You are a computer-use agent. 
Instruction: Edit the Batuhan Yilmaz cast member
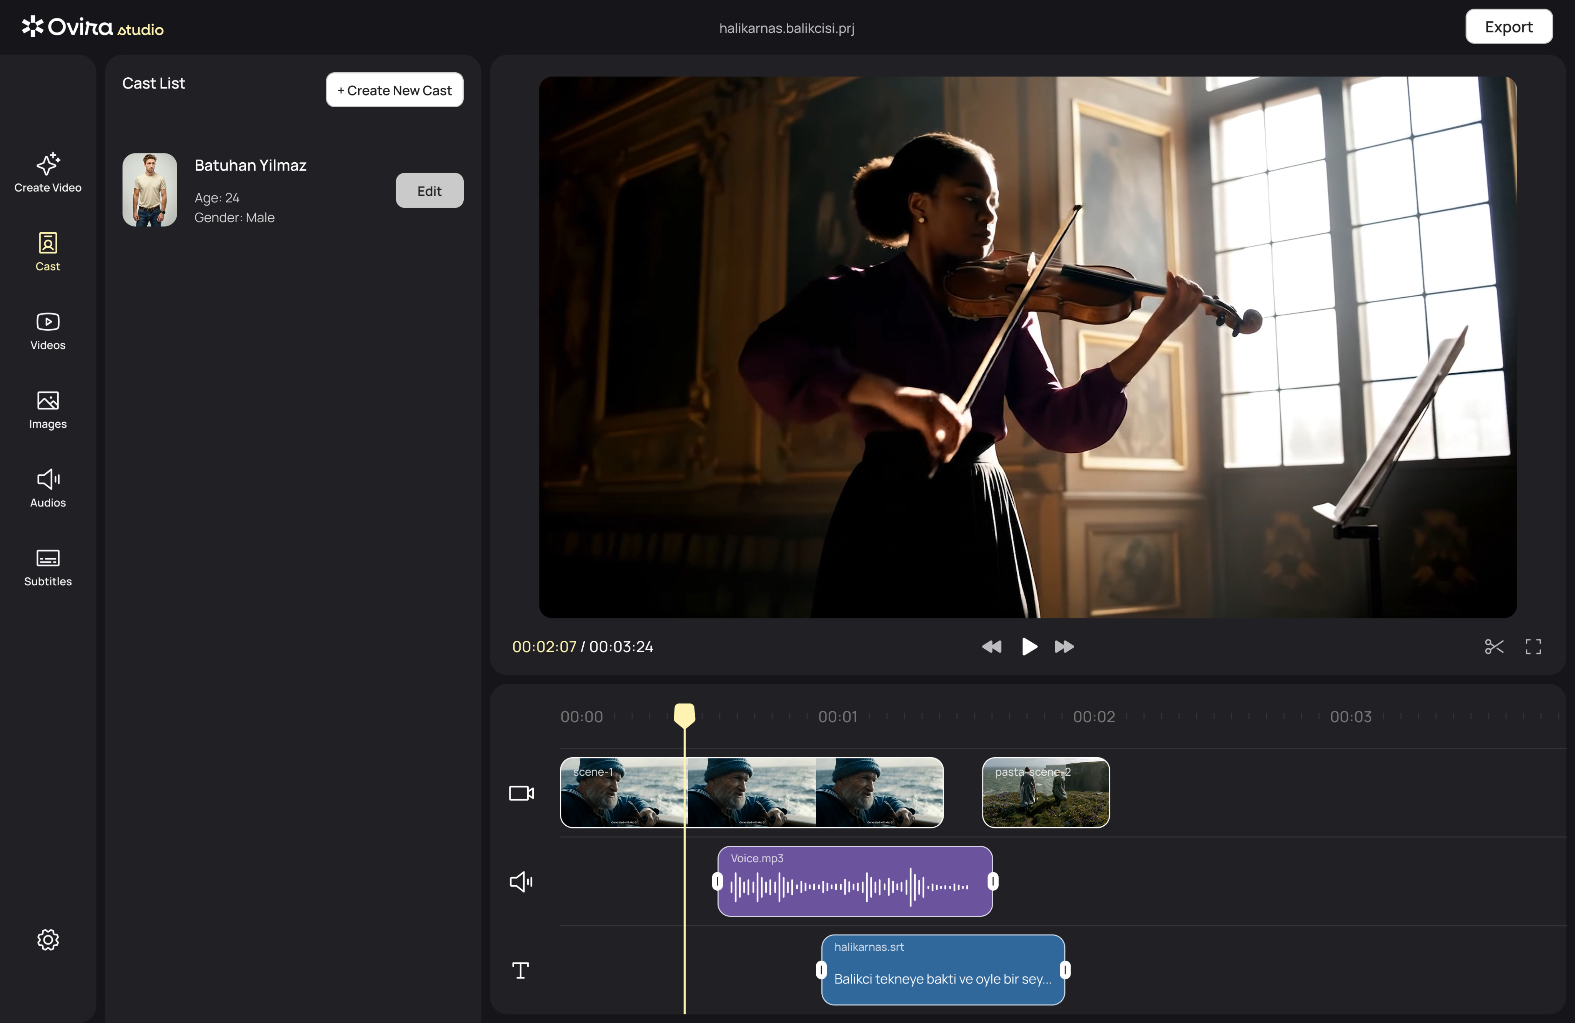pyautogui.click(x=429, y=191)
